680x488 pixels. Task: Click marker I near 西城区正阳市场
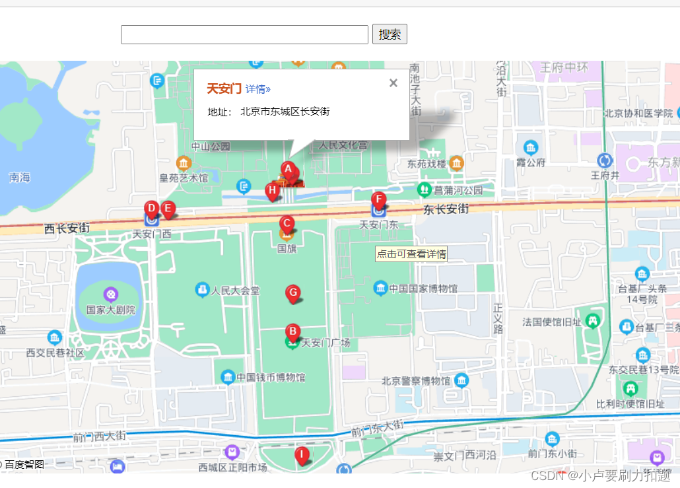(302, 455)
